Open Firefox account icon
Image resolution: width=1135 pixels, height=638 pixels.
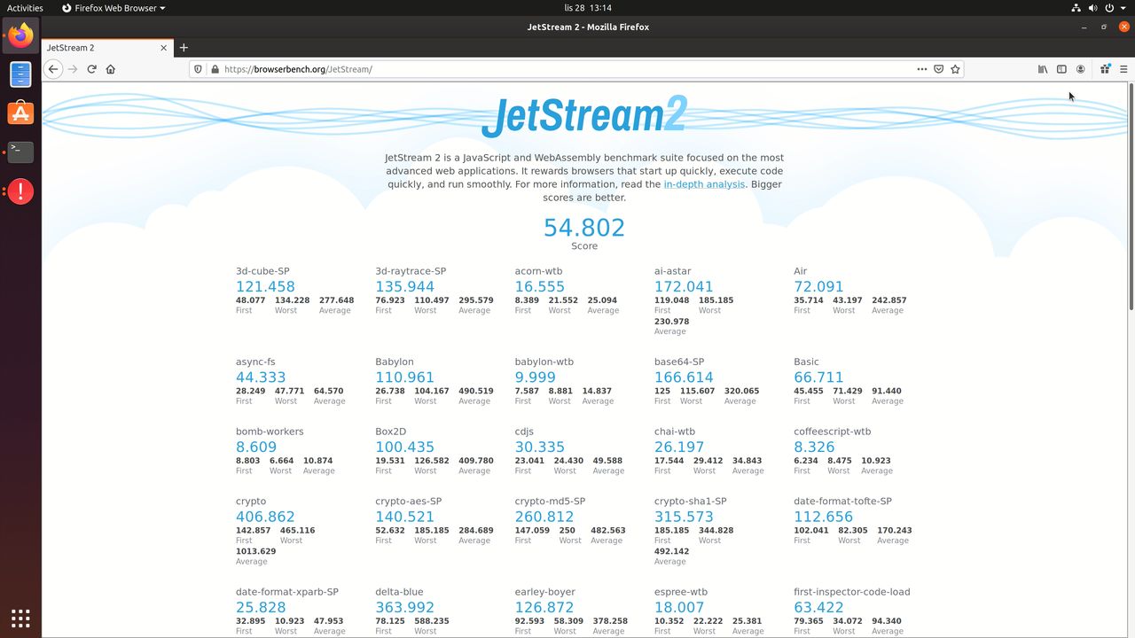coord(1081,69)
